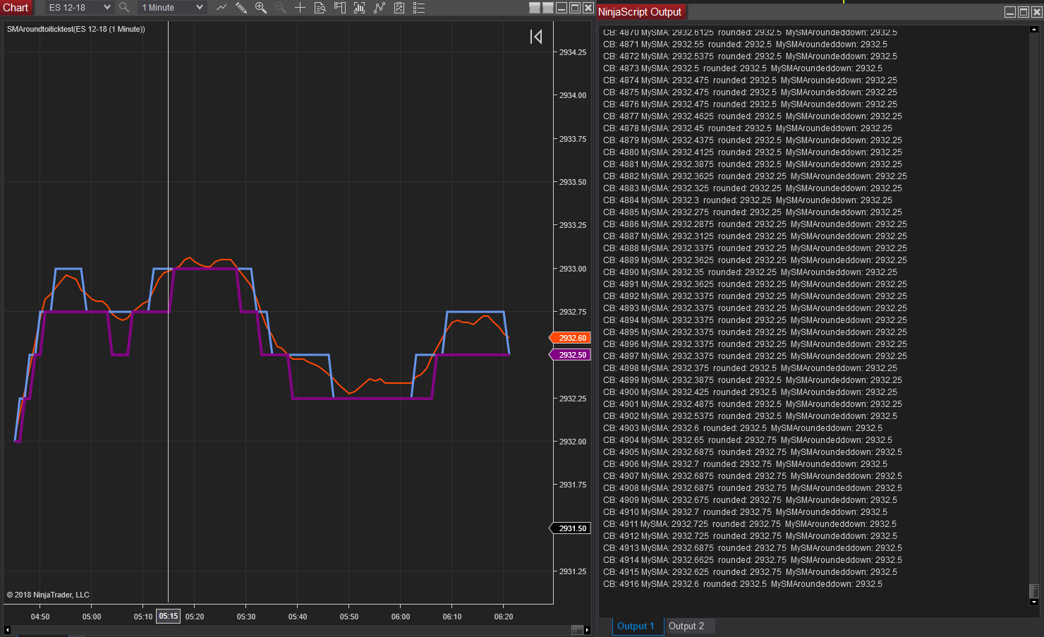This screenshot has width=1044, height=637.
Task: Minimize the NinjaScript Output window
Action: pos(1010,12)
